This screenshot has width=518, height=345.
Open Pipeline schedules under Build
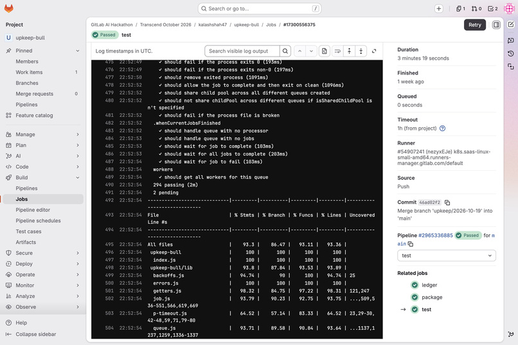[x=43, y=220]
